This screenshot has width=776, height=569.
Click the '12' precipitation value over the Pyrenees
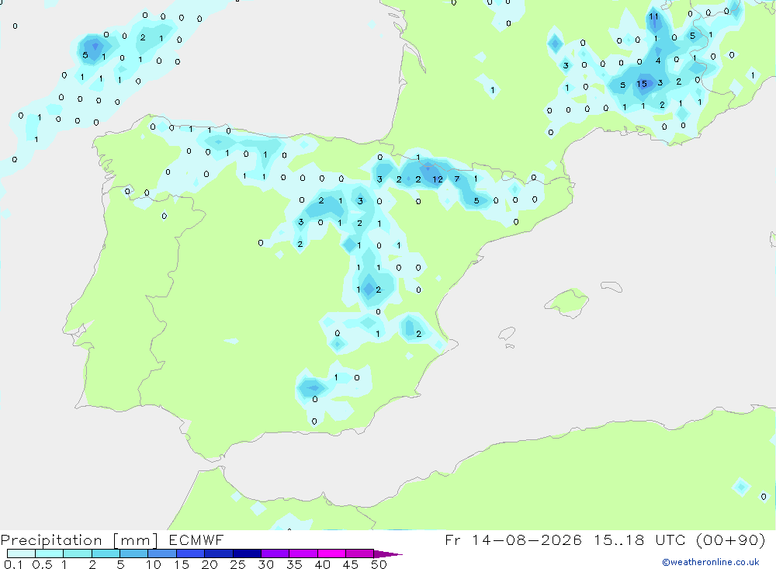438,179
